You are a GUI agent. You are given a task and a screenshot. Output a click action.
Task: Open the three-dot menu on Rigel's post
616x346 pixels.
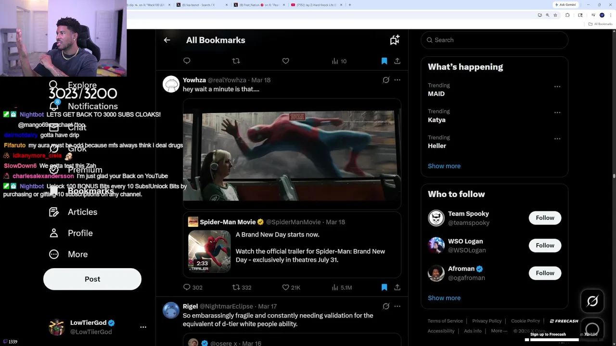(x=397, y=306)
